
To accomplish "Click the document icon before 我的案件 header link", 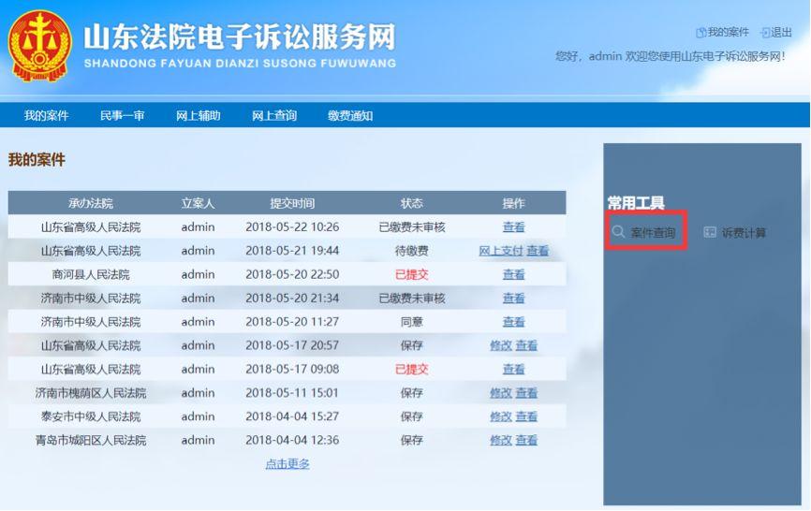I will [700, 33].
